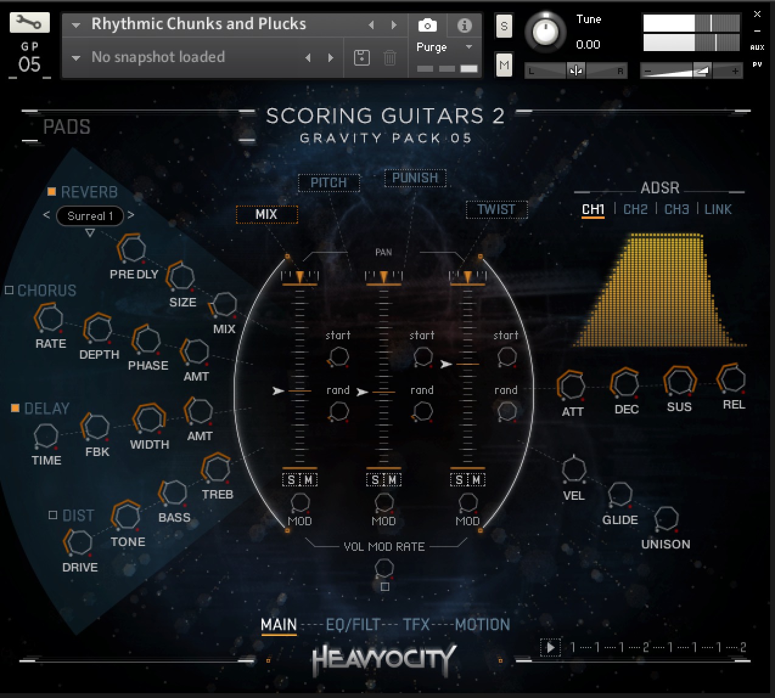Select ADSR CH2 tab
This screenshot has width=775, height=698.
pos(635,209)
